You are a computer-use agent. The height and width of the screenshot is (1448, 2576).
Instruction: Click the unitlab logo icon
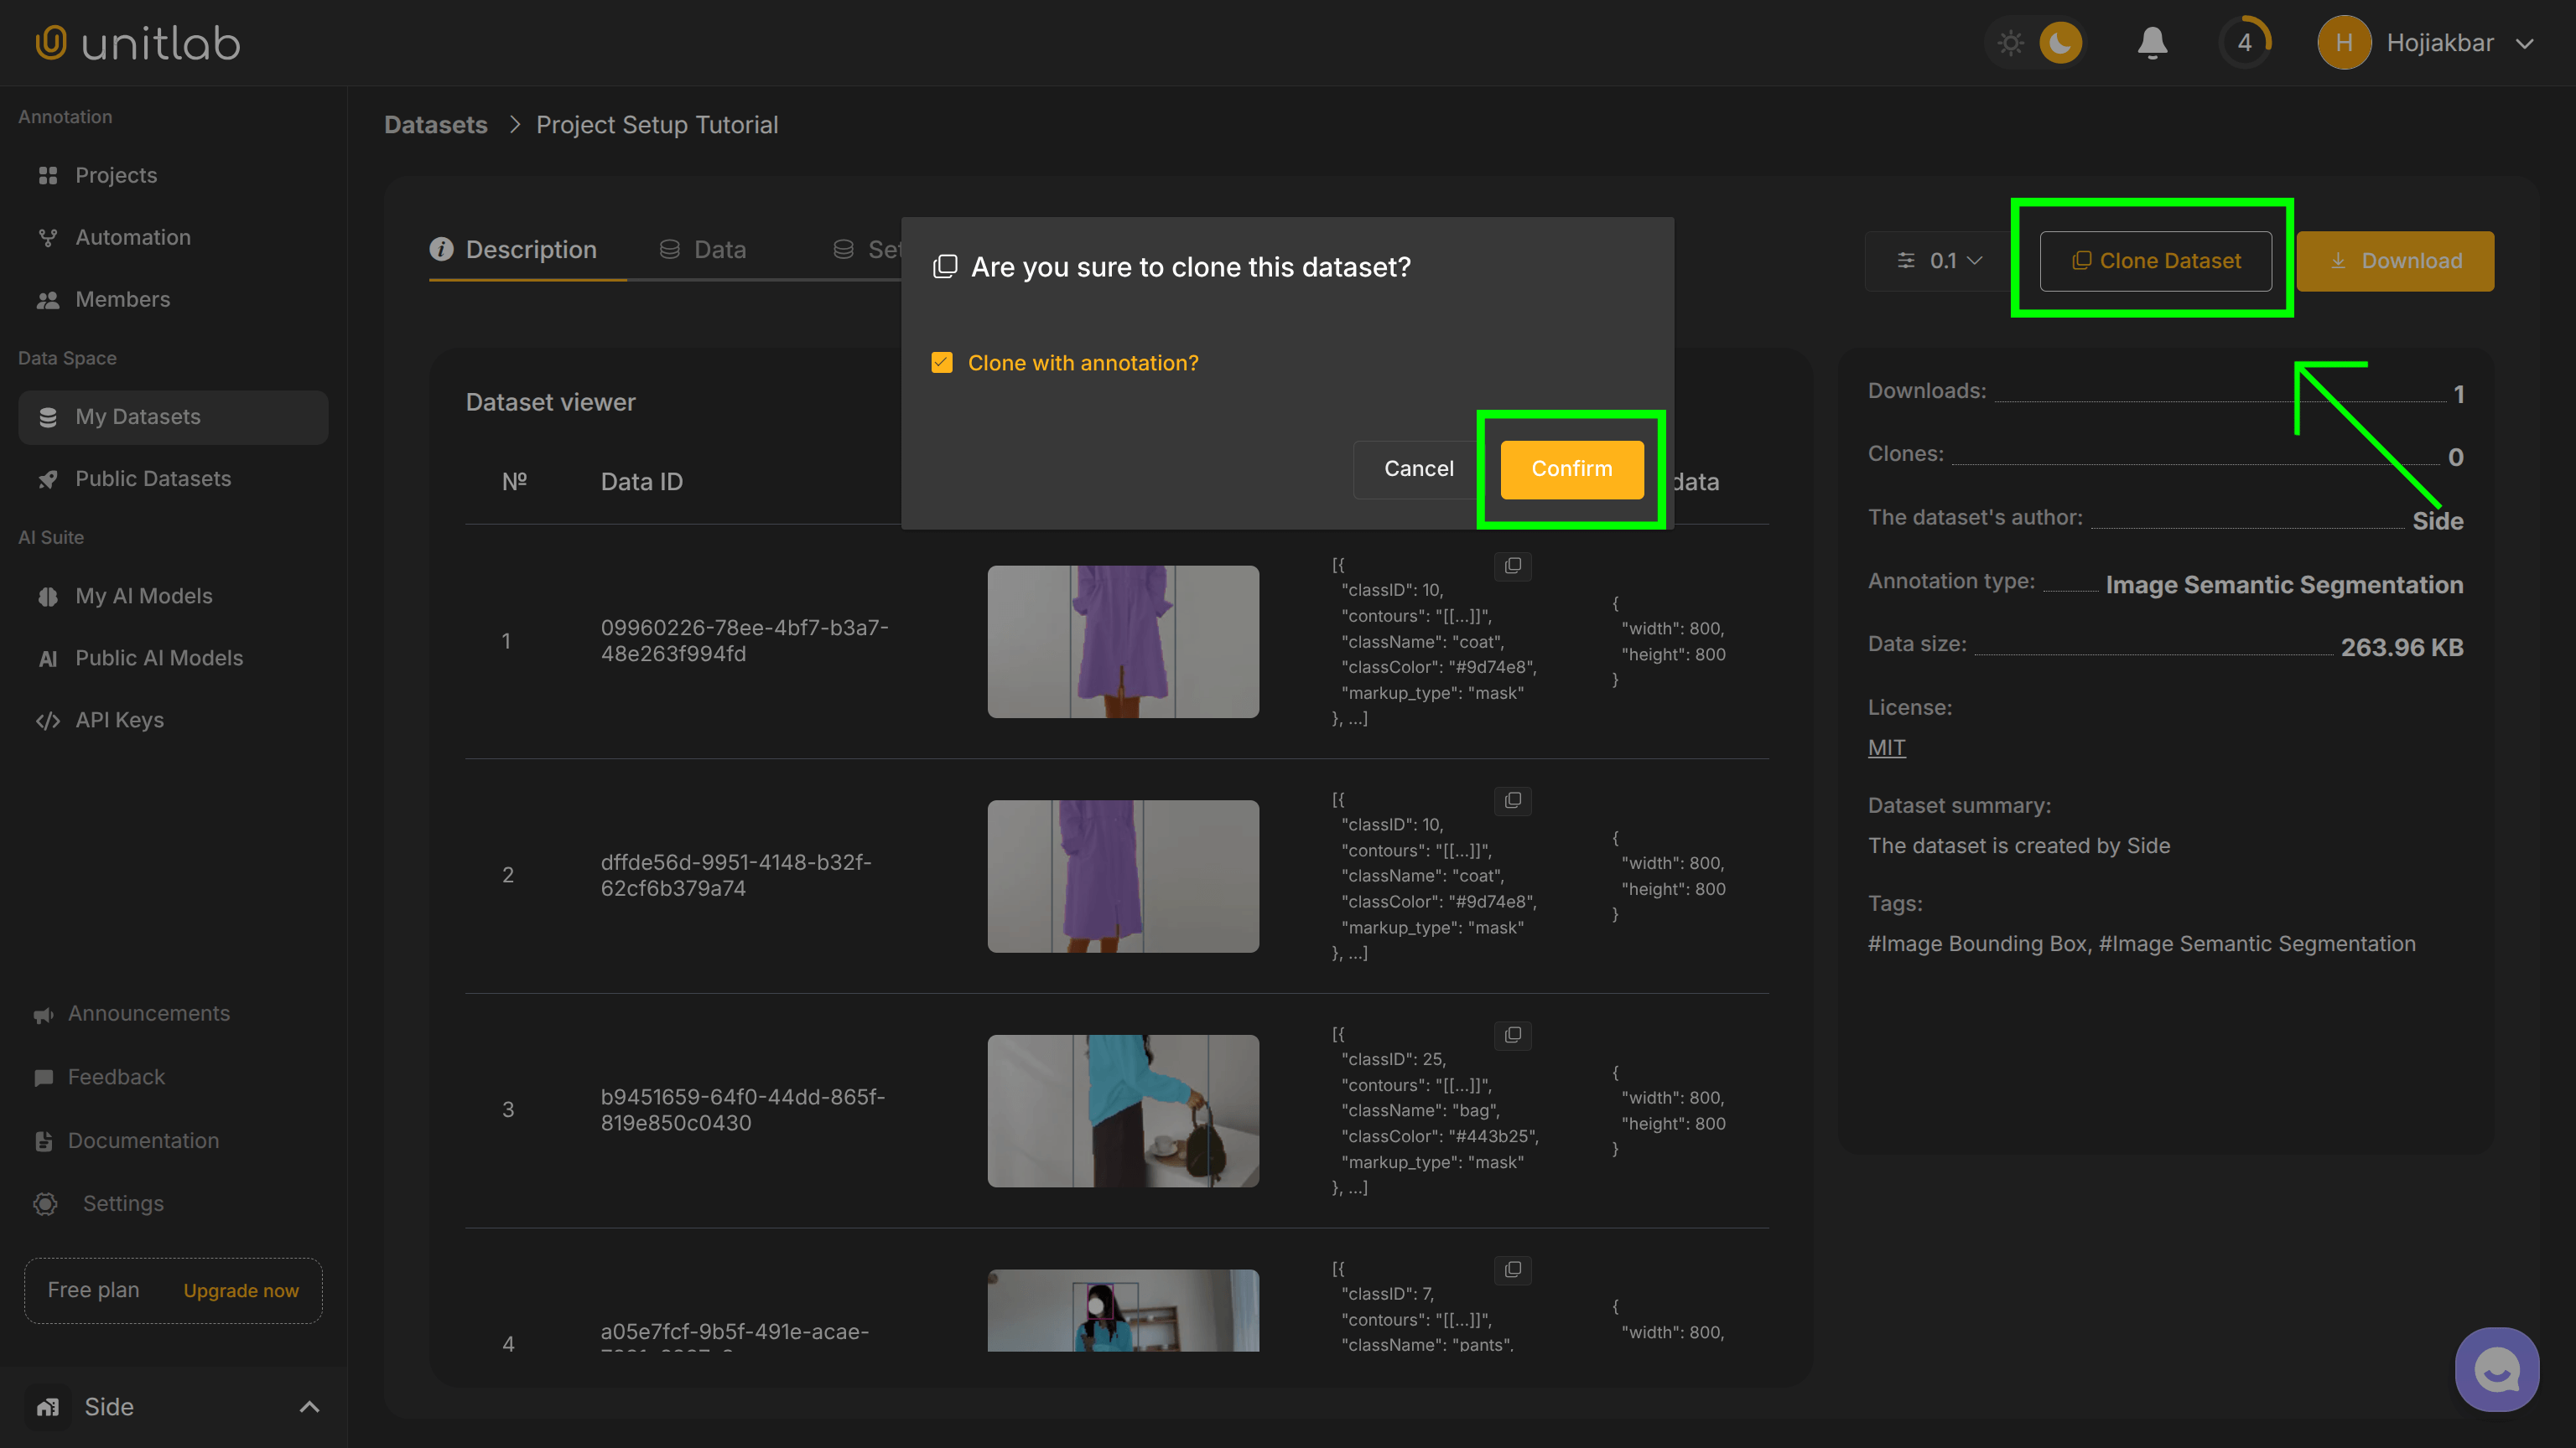tap(51, 43)
